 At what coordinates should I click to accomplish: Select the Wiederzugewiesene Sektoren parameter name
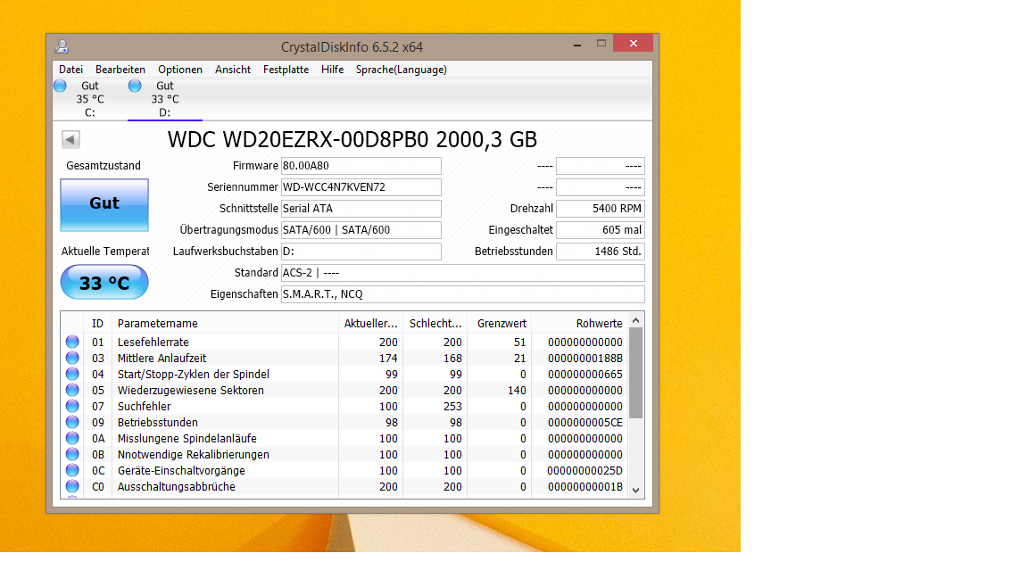(x=191, y=390)
